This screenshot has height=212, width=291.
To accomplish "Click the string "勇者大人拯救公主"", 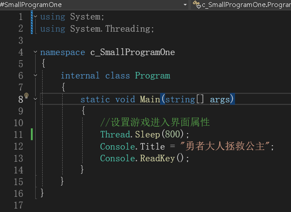I will point(225,146).
